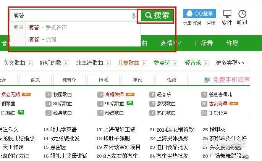Screen dimensions: 262x161
Task: Open the 轻音乐 category link in top row
Action: [x=193, y=63]
